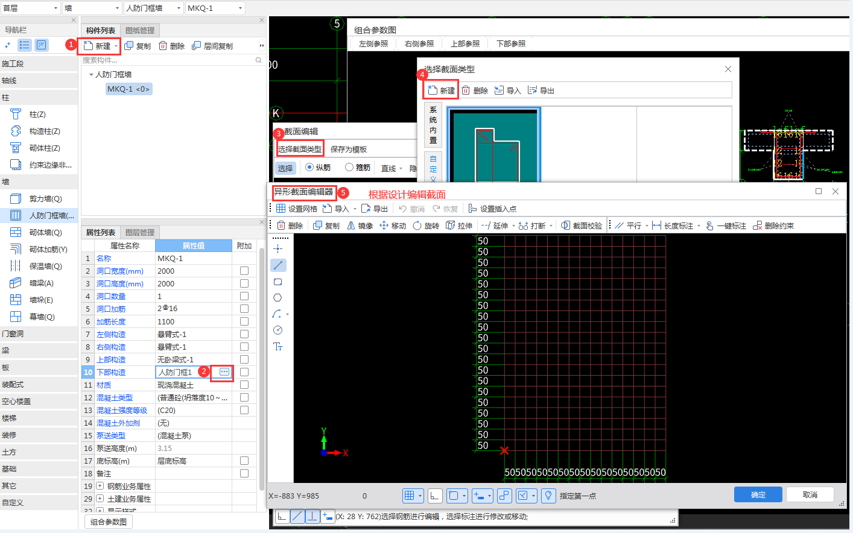
Task: Click 新建 in the component list toolbar
Action: pos(98,46)
